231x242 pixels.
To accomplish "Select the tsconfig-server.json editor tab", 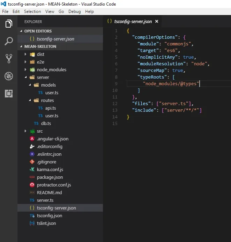I will click(133, 21).
